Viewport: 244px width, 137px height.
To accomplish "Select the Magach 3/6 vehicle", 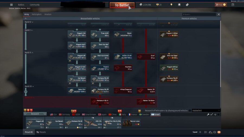I will click(x=77, y=34).
